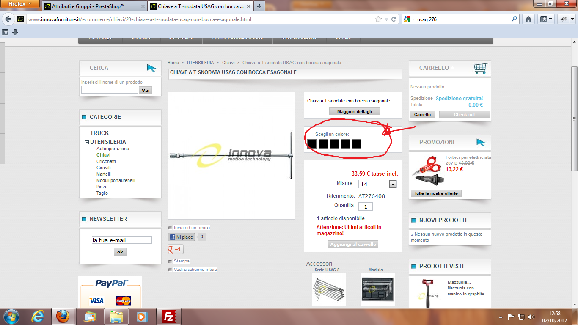Open 'Moduli portautensili' subcategory

point(116,180)
